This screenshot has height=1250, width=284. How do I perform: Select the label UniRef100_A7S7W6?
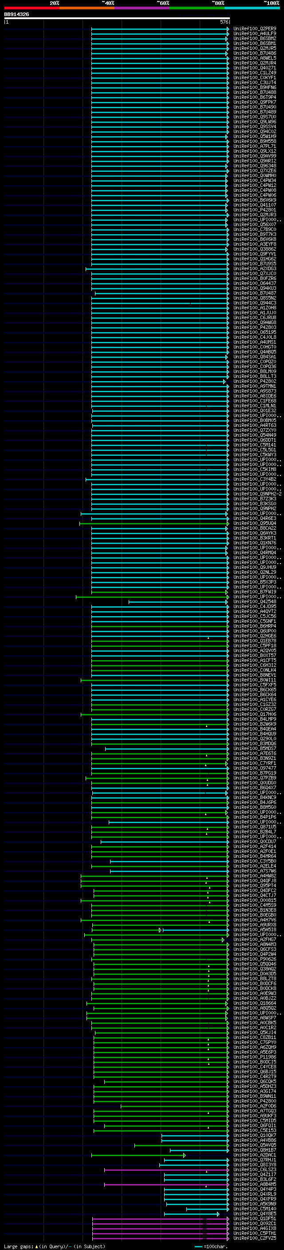(255, 871)
